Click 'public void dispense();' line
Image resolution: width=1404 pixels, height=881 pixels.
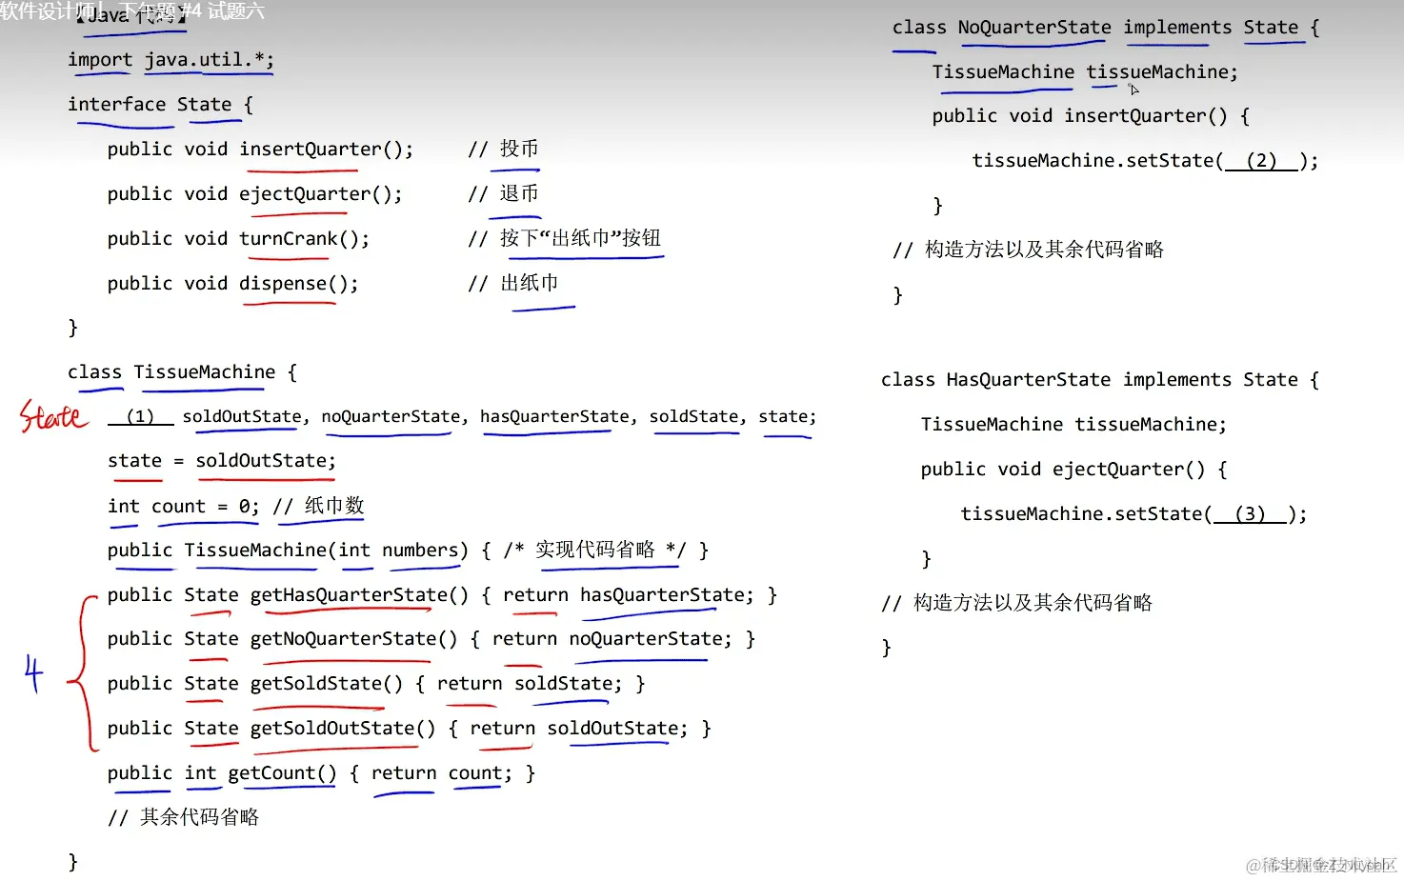[232, 284]
